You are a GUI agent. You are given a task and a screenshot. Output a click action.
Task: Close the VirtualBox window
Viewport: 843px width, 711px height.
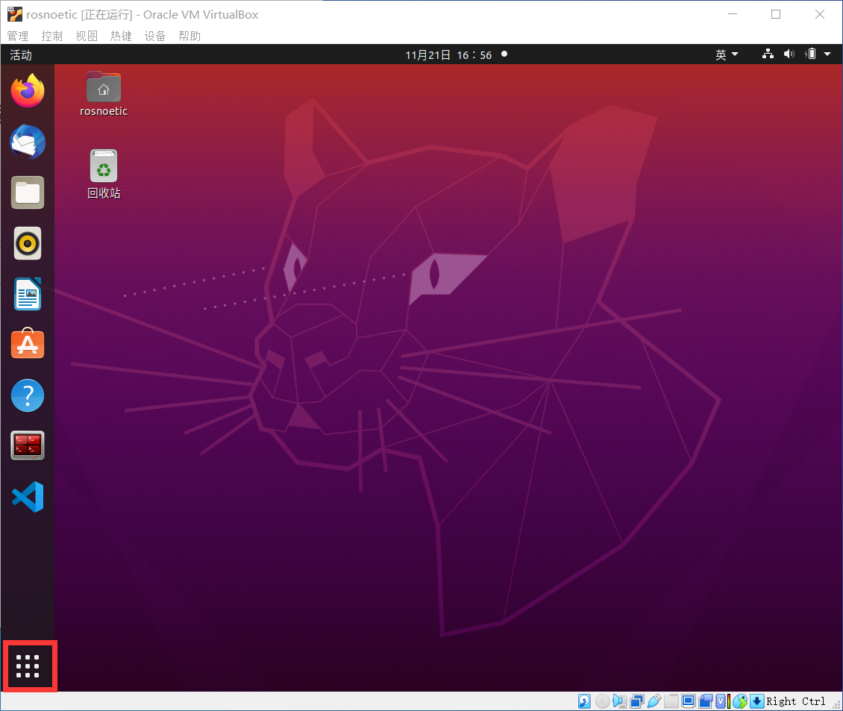point(819,14)
